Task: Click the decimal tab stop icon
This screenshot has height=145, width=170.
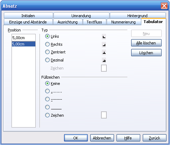Action: tap(104, 60)
